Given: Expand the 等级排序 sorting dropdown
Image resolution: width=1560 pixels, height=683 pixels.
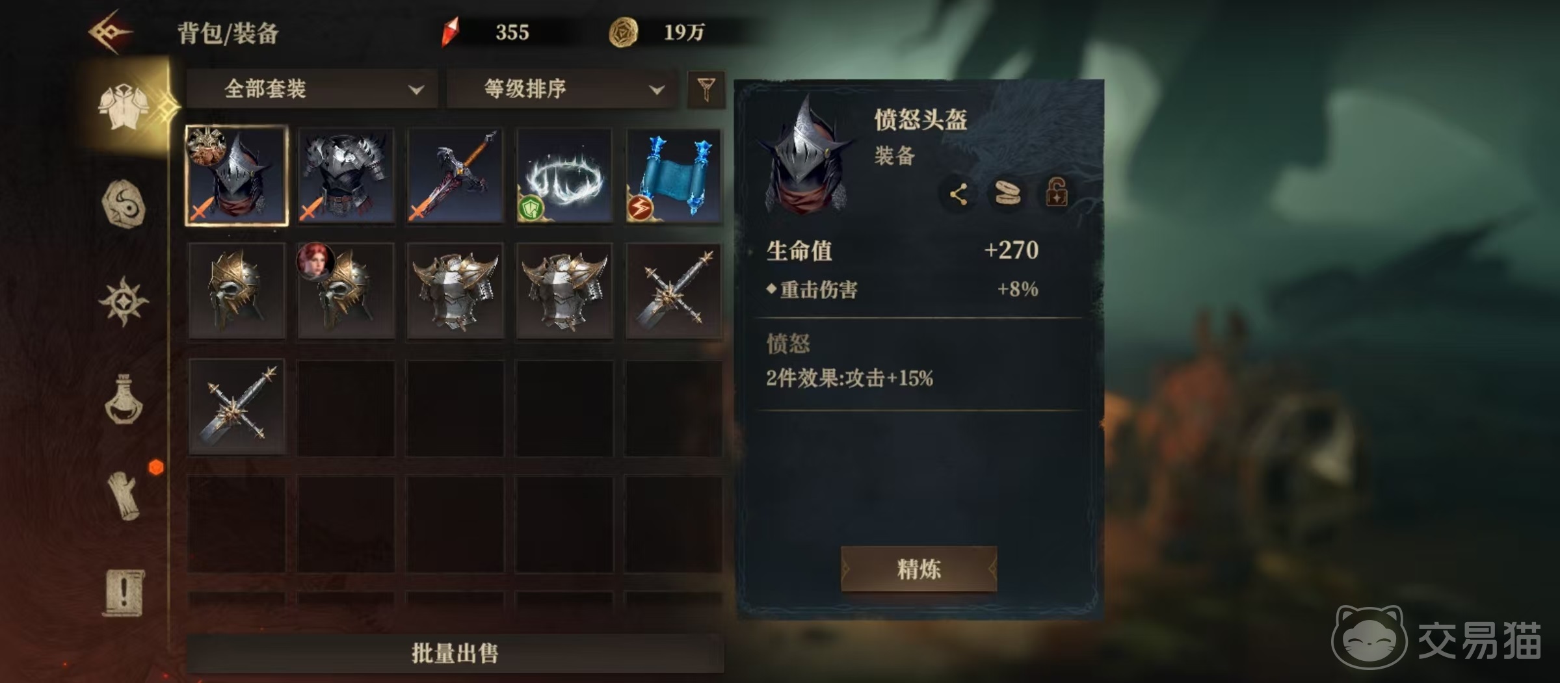Looking at the screenshot, I should tap(564, 88).
